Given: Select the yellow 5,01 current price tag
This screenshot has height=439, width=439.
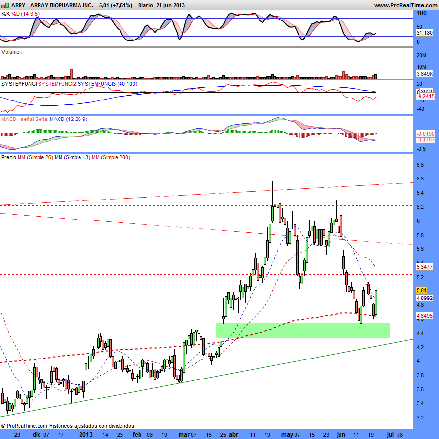Looking at the screenshot, I should tap(421, 291).
